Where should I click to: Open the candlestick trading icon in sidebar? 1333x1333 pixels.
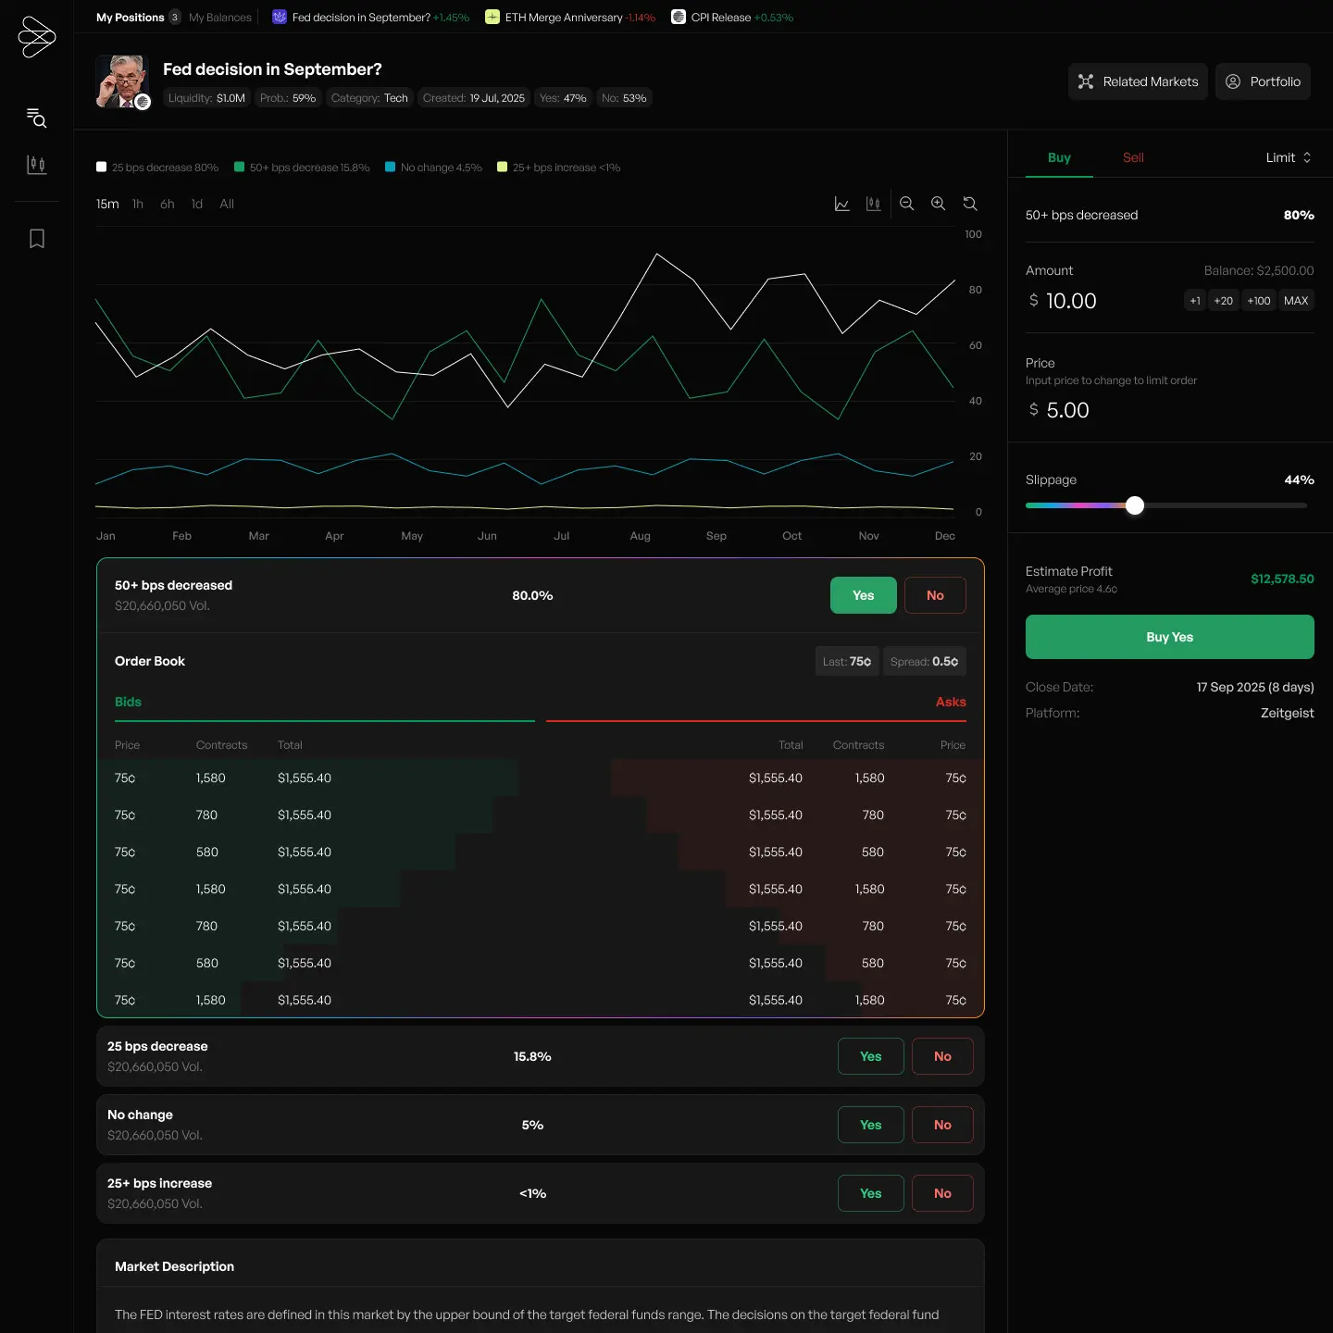tap(36, 165)
